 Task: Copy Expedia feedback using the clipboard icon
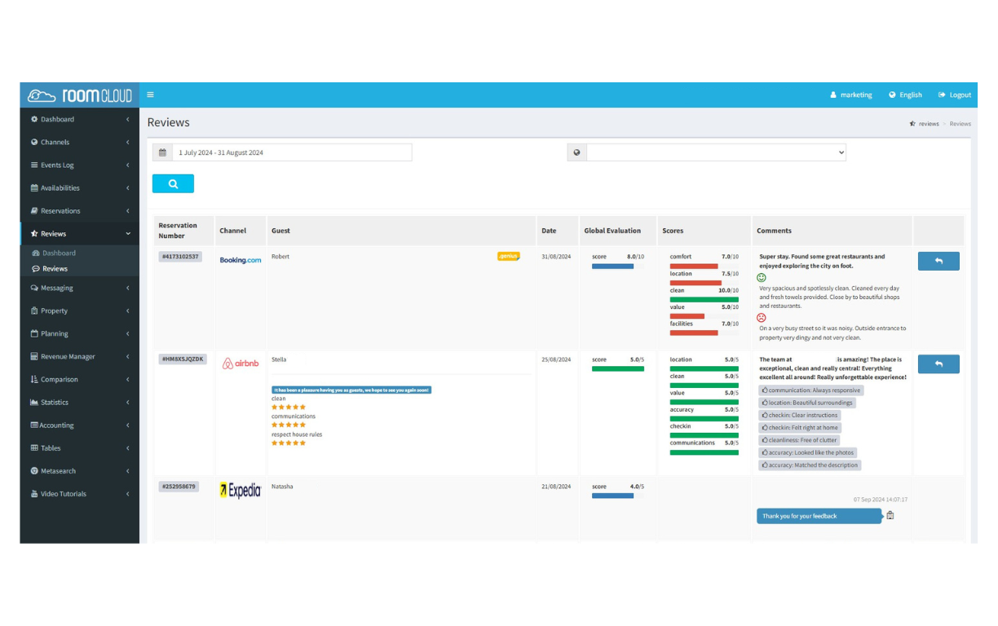tap(890, 515)
